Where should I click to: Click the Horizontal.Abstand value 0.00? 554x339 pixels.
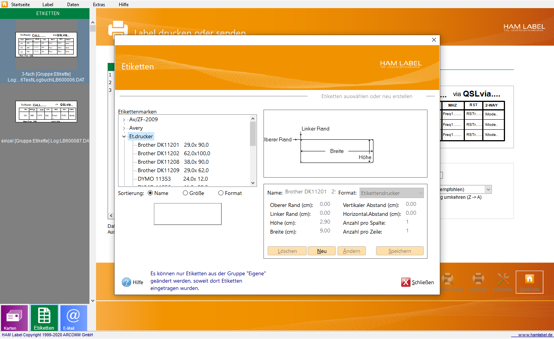pos(411,213)
